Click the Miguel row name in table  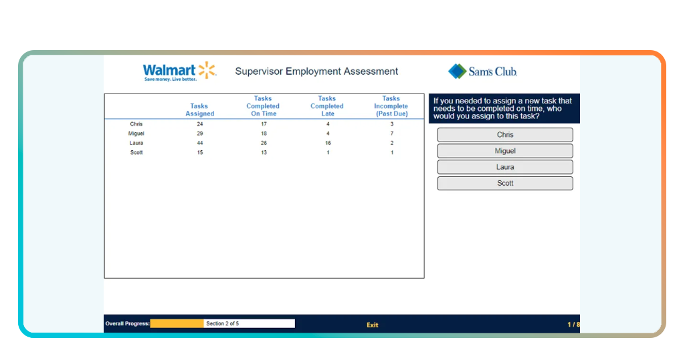(136, 134)
